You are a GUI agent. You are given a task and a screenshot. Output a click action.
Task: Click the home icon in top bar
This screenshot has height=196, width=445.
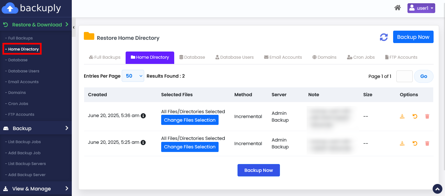pyautogui.click(x=397, y=8)
